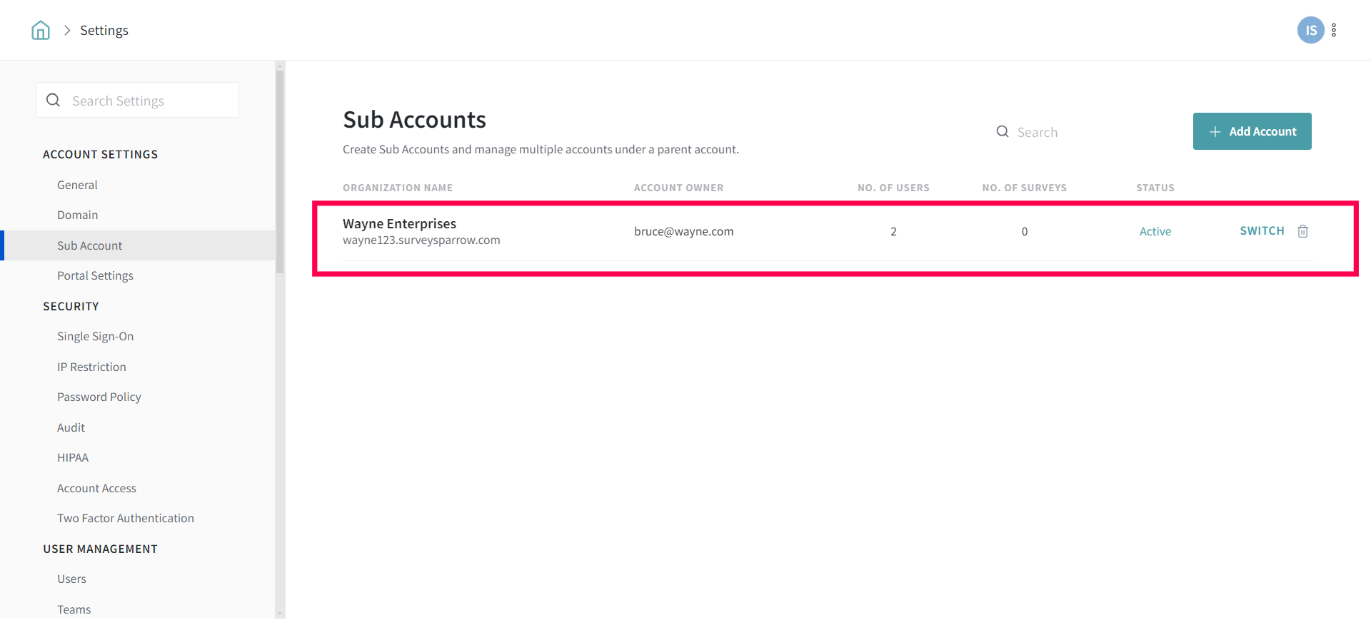
Task: Click the search icon beside Sub Accounts search
Action: pos(1003,132)
